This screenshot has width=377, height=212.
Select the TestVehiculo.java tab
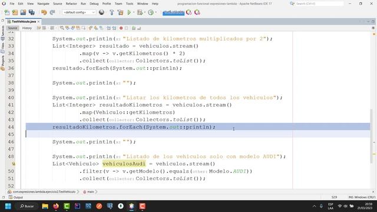(x=24, y=21)
